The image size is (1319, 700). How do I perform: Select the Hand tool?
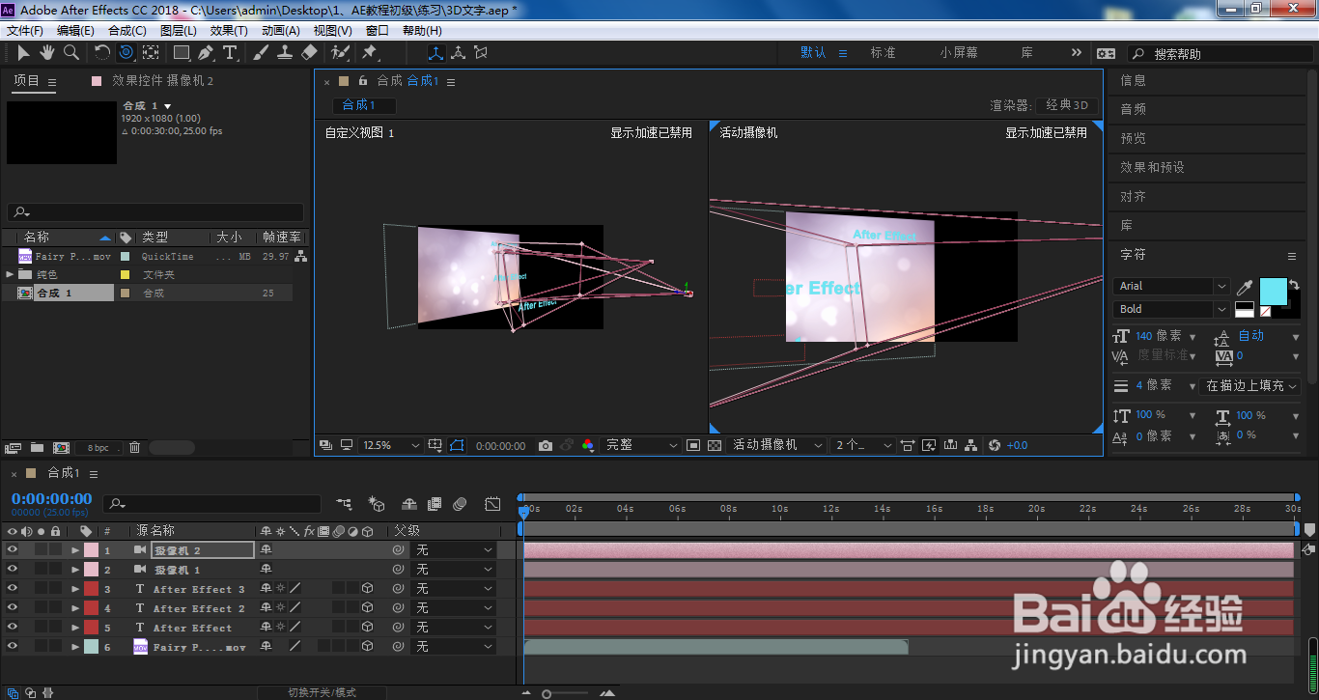[x=46, y=52]
